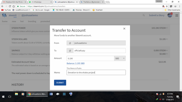Open Task View in the taskbar

click(9, 97)
